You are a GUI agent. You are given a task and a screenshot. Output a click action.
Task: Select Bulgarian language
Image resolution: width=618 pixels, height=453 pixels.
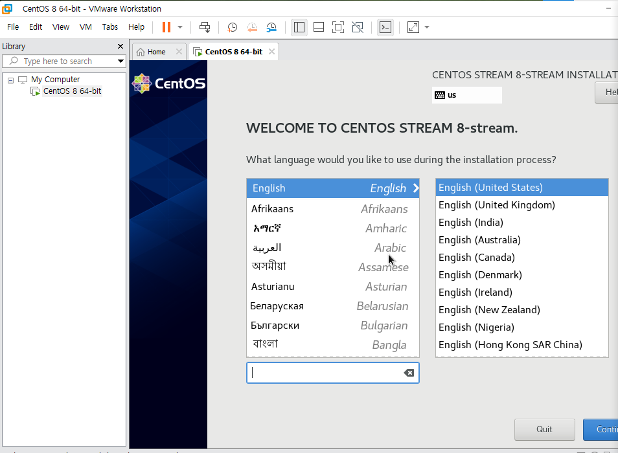pyautogui.click(x=333, y=326)
